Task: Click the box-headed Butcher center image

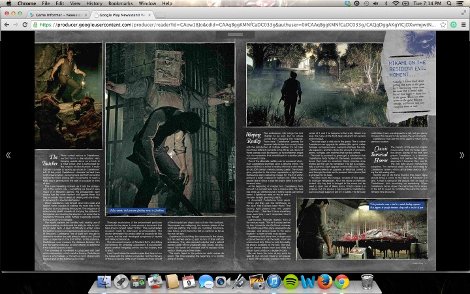Action: 170,129
